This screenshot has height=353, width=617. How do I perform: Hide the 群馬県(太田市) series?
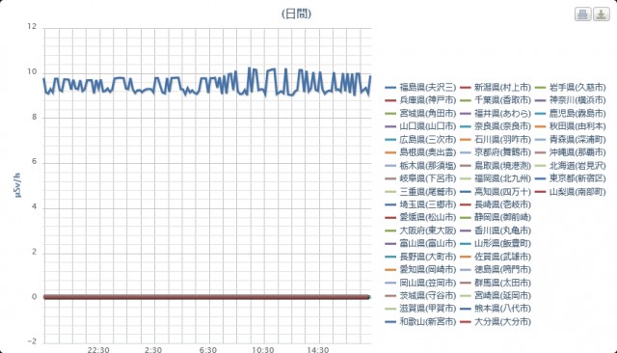[x=496, y=283]
